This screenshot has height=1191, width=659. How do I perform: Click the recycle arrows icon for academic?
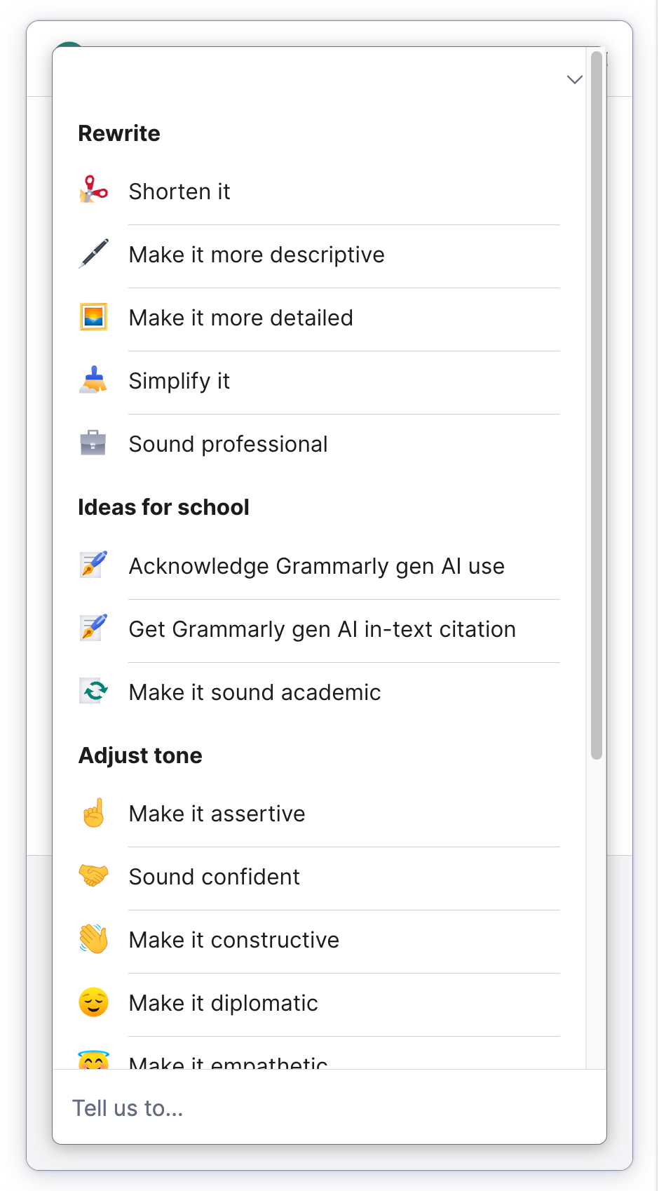click(93, 692)
